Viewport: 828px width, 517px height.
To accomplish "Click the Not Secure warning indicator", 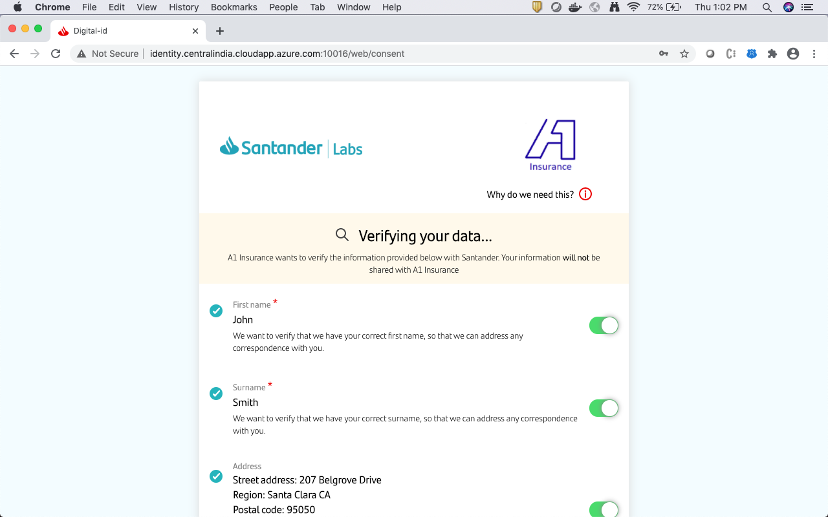I will point(107,54).
